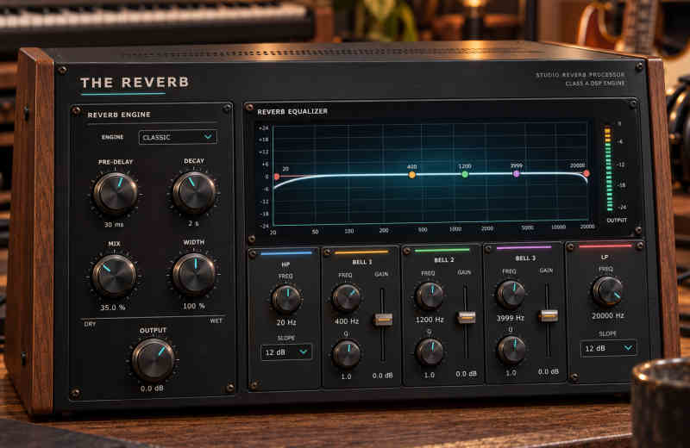Click the BELL 3 band header
The width and height of the screenshot is (690, 448).
525,258
